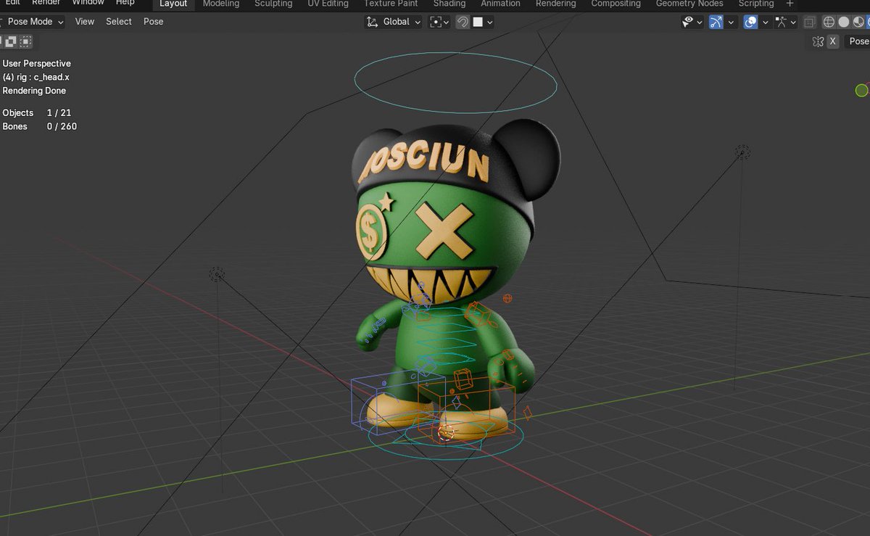Expand the overlays options dropdown arrow

point(765,22)
